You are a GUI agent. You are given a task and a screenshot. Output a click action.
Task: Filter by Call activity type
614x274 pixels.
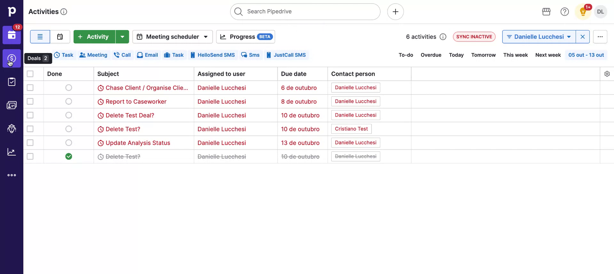point(122,55)
